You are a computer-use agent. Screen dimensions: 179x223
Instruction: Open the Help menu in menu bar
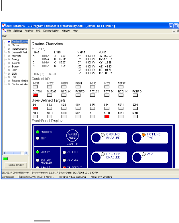click(75, 31)
